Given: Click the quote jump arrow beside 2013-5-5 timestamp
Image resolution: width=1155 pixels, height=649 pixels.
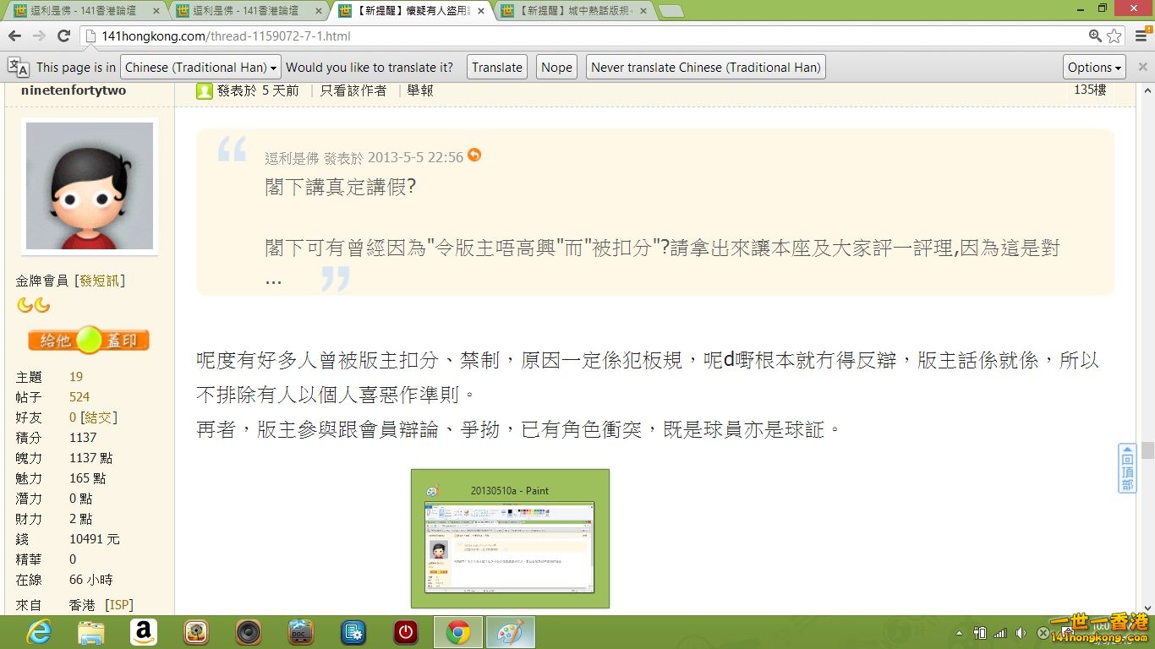Looking at the screenshot, I should 473,157.
